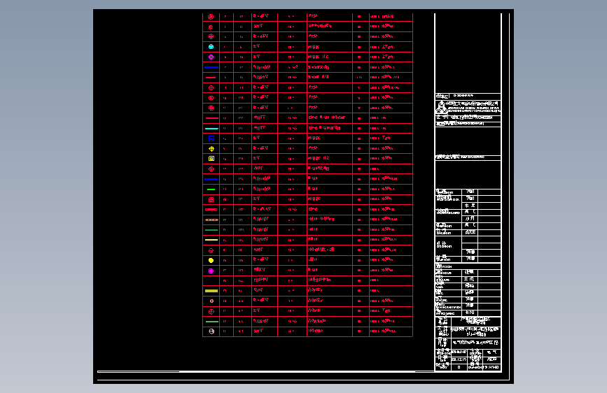
Task: Select the thick olive bar legend sample
Action: pyautogui.click(x=211, y=291)
